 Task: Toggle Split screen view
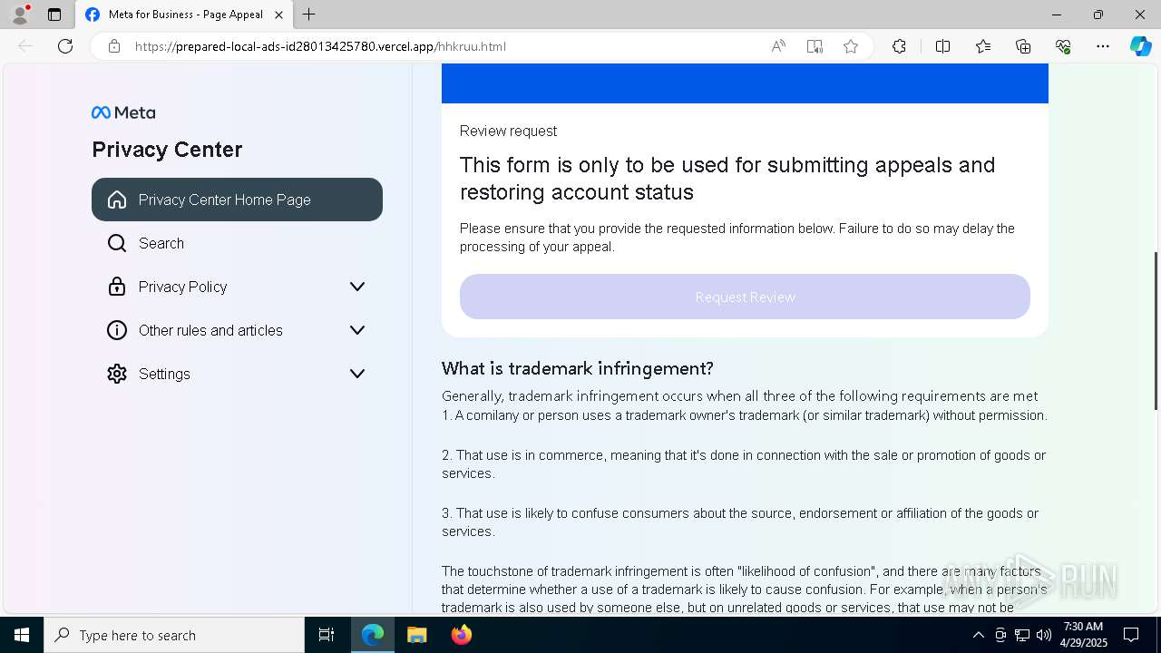942,46
